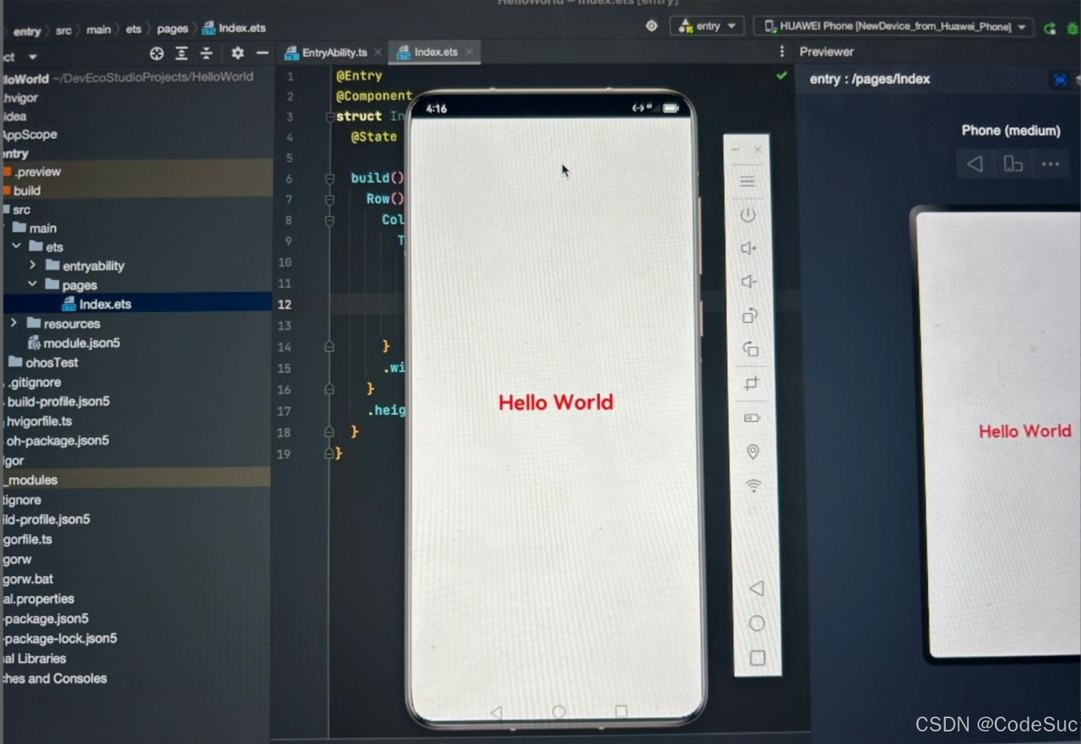Expand the entryability folder
The image size is (1081, 744).
click(33, 265)
